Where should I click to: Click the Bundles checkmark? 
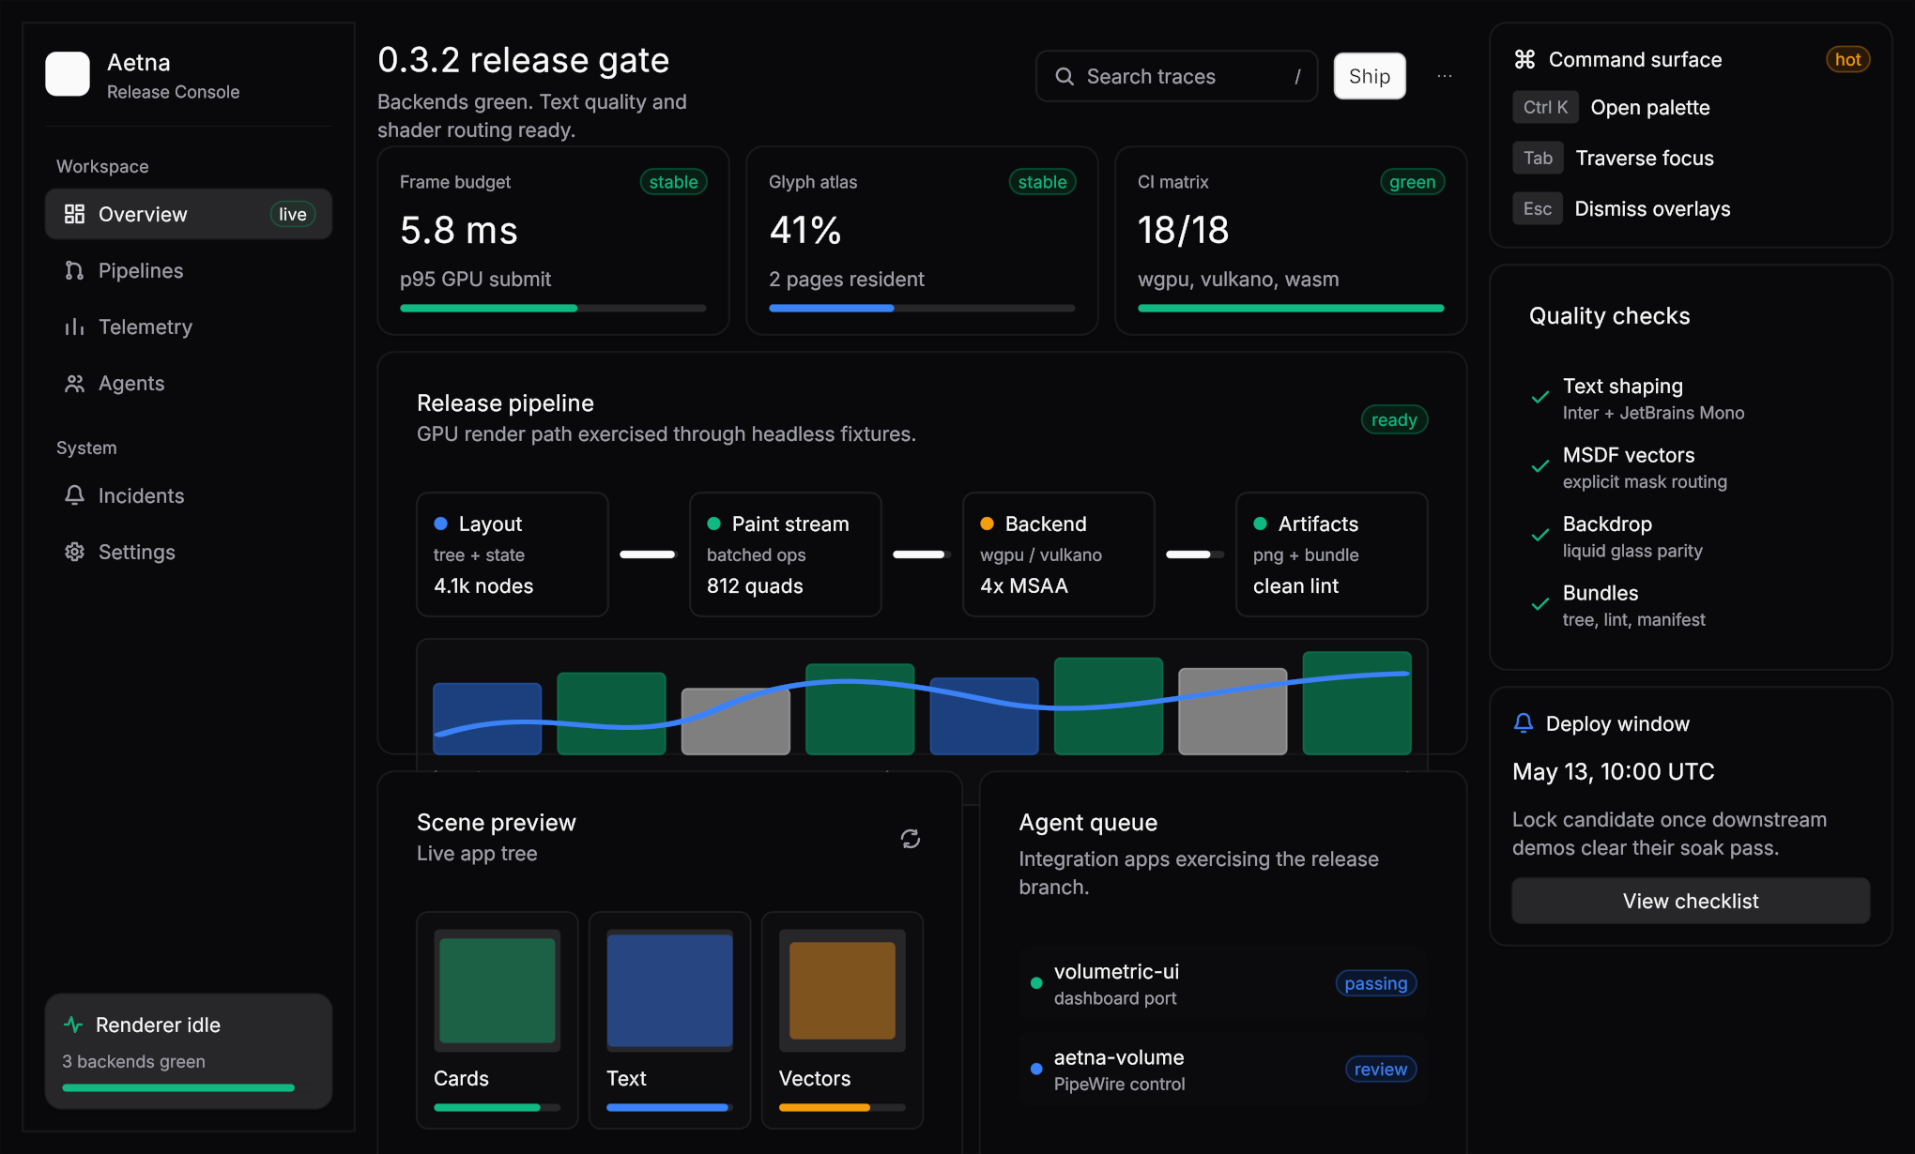coord(1540,605)
